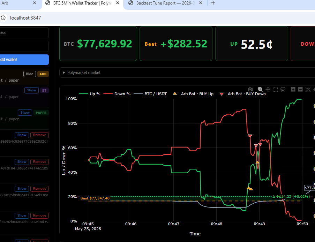
Task: Click the Up / Down % axis title
Action: point(64,160)
